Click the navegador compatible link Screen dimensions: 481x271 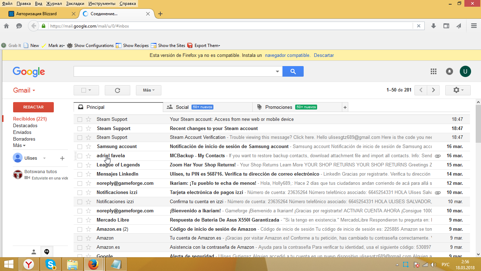click(x=287, y=55)
